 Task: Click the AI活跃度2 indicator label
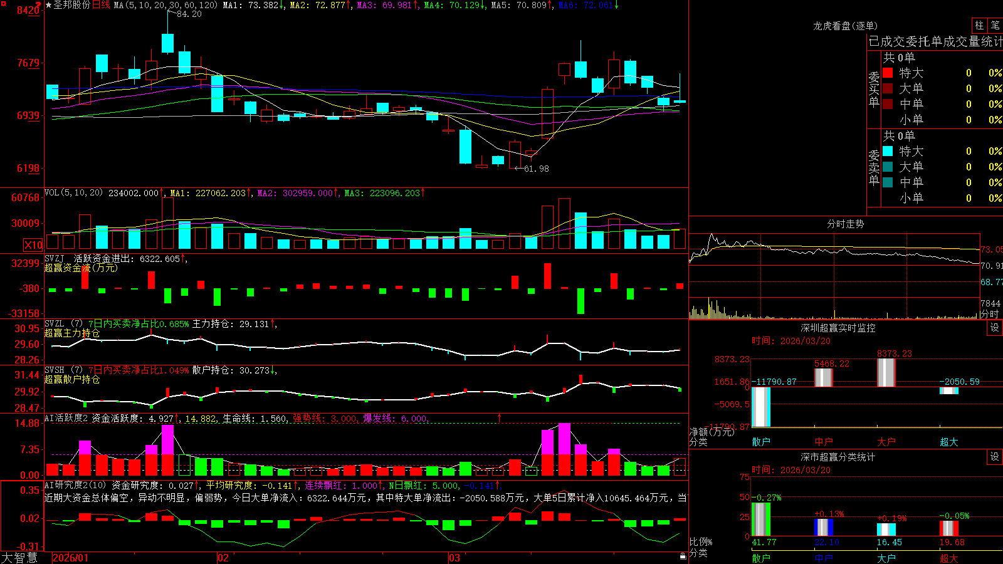pos(66,418)
